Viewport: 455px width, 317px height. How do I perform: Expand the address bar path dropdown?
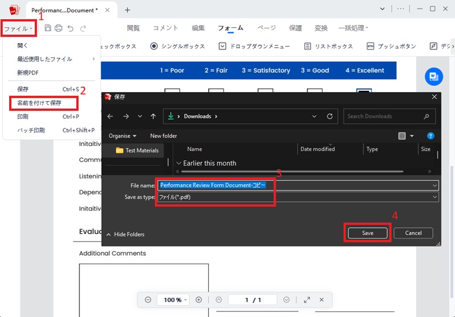(x=315, y=116)
